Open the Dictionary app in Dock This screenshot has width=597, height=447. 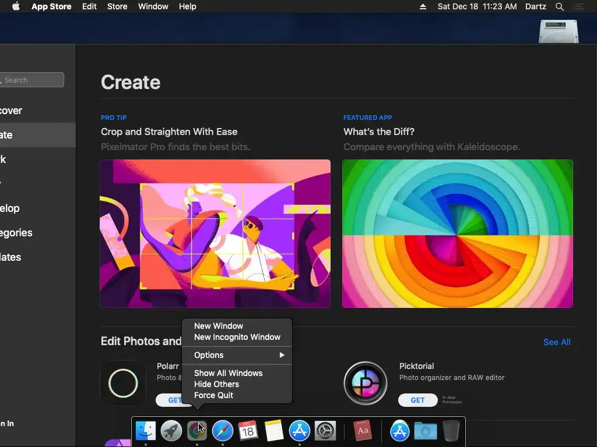(363, 431)
